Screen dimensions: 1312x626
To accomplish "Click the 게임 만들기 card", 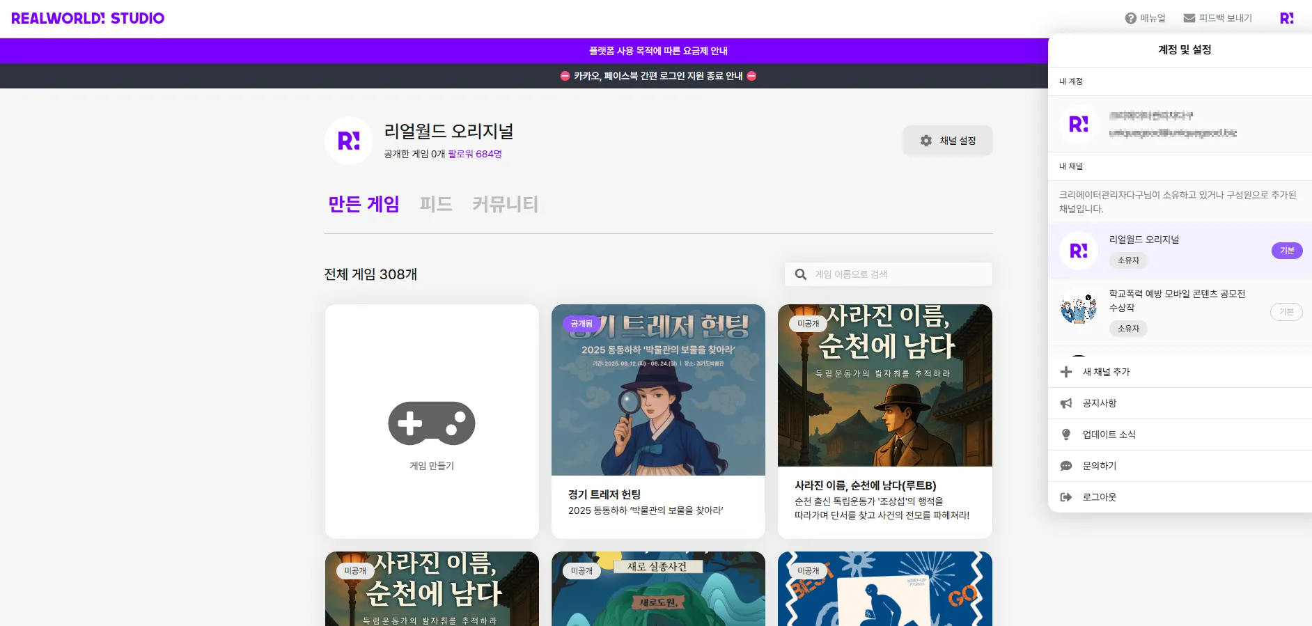I will pyautogui.click(x=432, y=421).
